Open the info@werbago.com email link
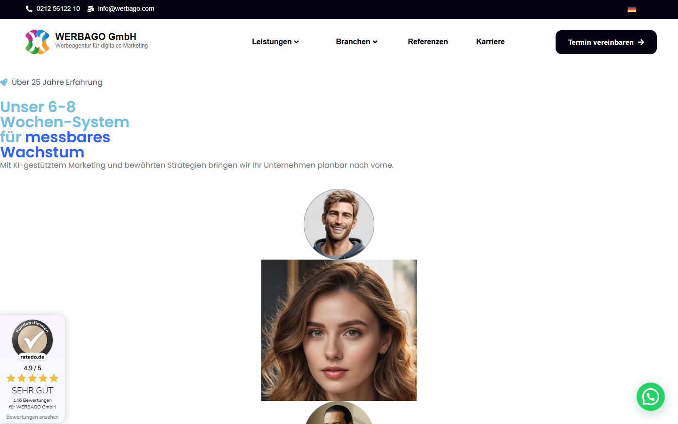The width and height of the screenshot is (678, 424). click(x=126, y=8)
